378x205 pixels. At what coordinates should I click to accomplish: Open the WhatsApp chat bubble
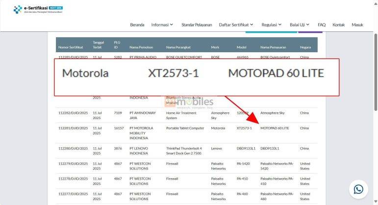[x=358, y=189]
